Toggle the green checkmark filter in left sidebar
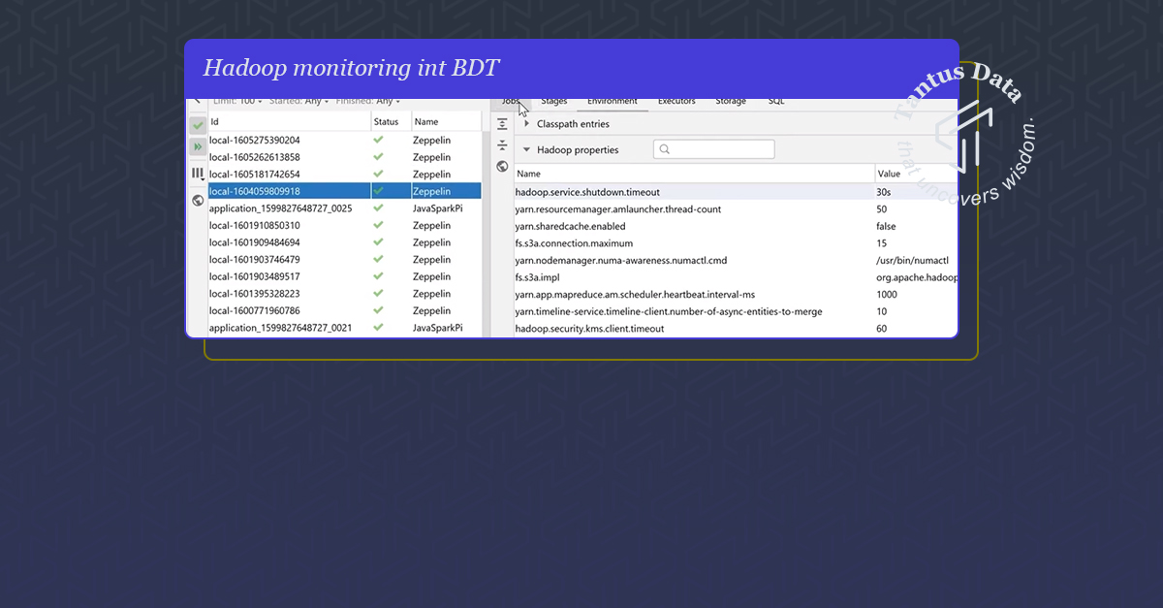The image size is (1163, 608). [198, 125]
